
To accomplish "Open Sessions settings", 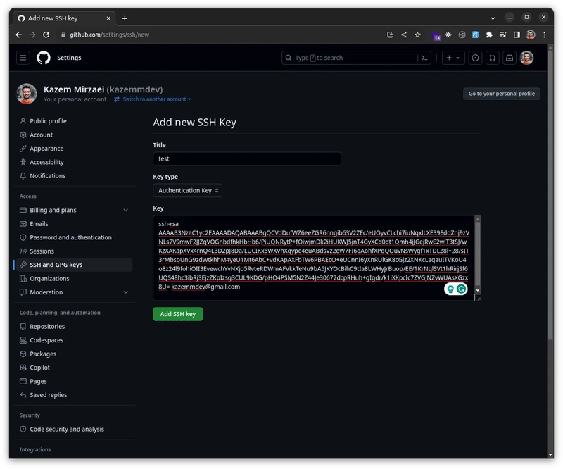I will click(42, 251).
